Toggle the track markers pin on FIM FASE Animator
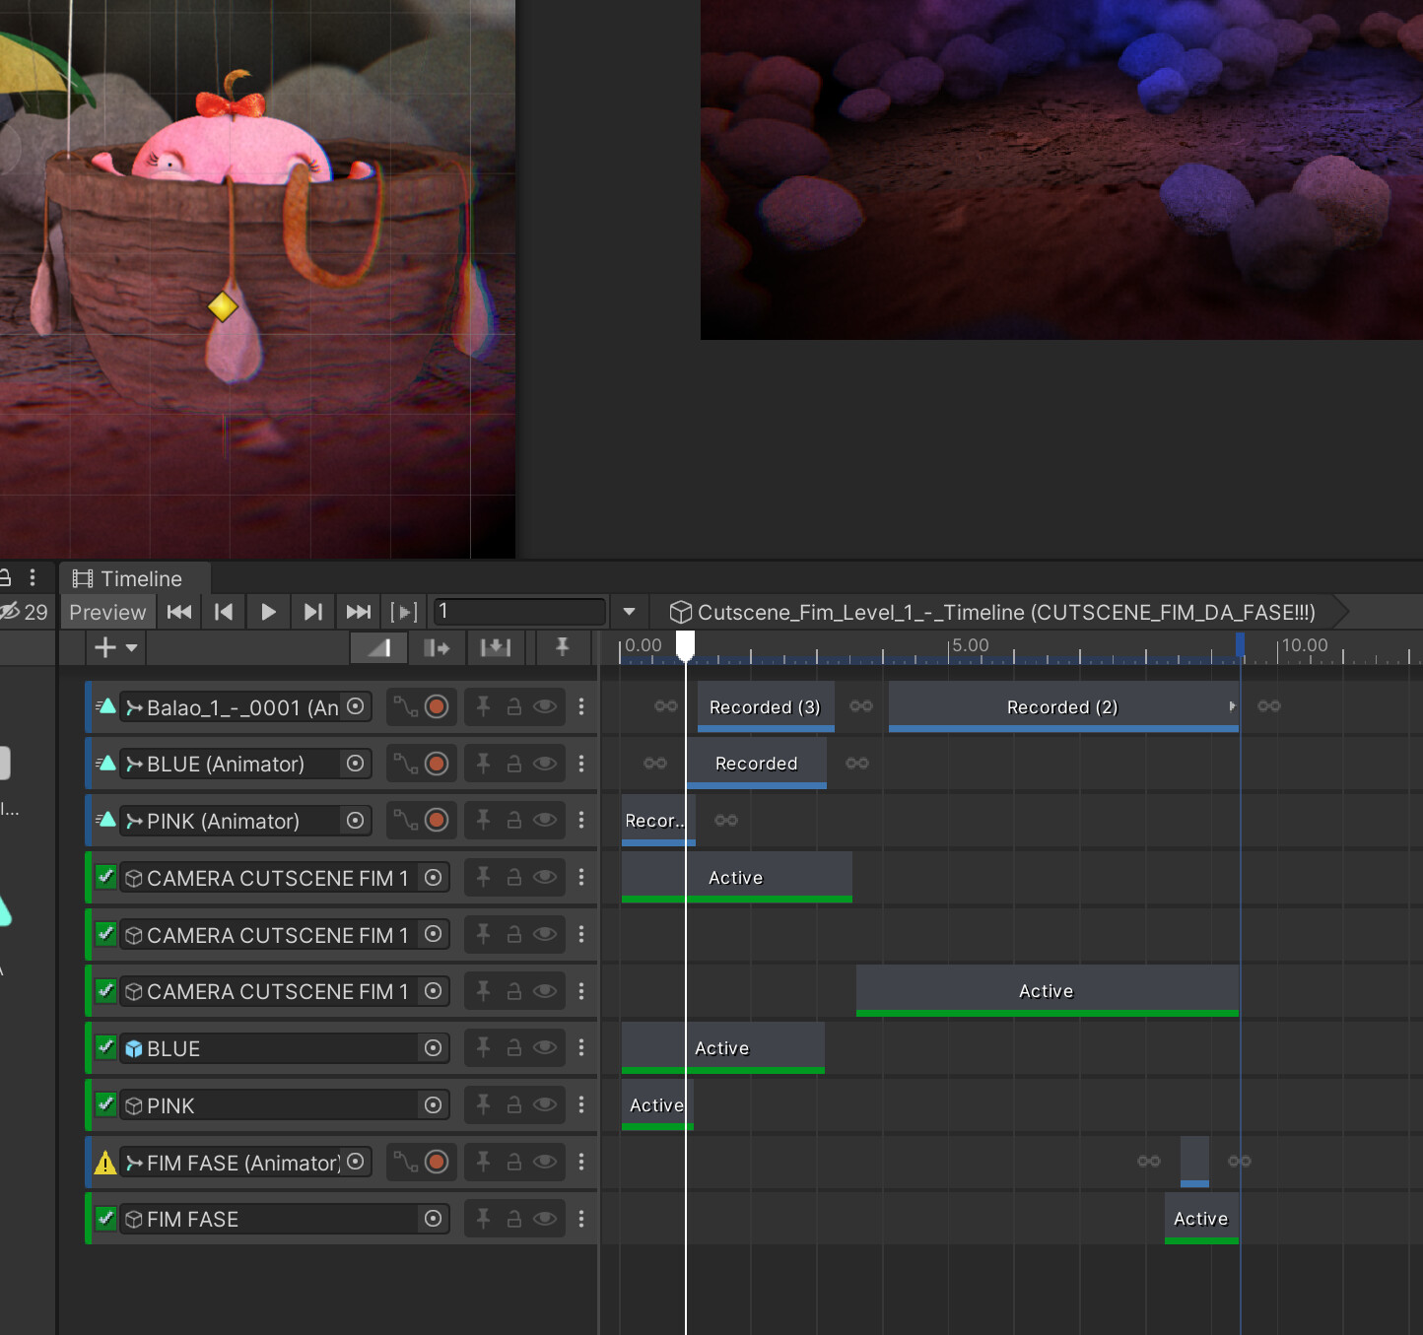 (482, 1162)
